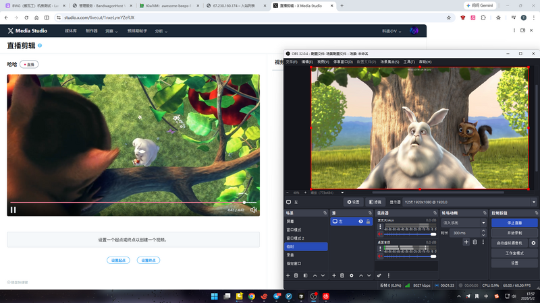The width and height of the screenshot is (540, 303).
Task: Open source properties gear in sources panel
Action: click(x=351, y=275)
